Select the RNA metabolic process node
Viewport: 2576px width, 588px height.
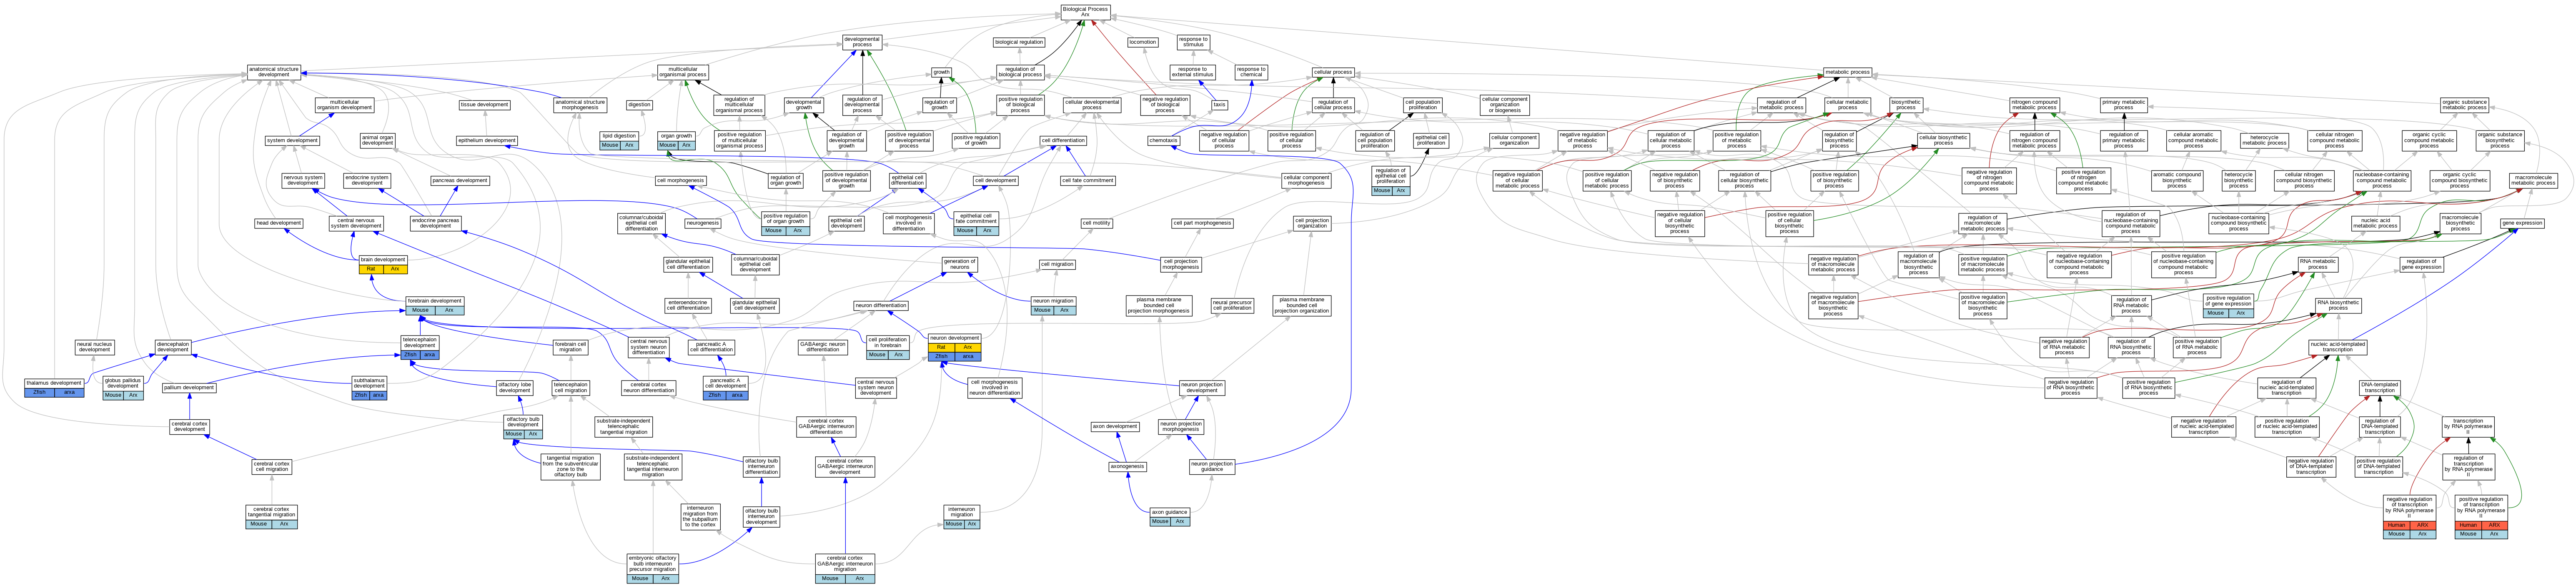2318,264
